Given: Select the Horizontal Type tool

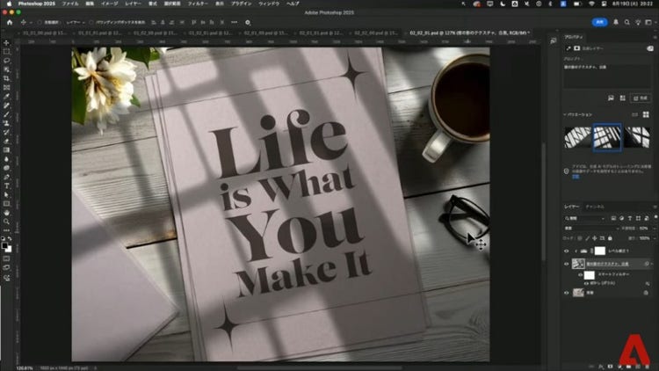Looking at the screenshot, I should (6, 185).
